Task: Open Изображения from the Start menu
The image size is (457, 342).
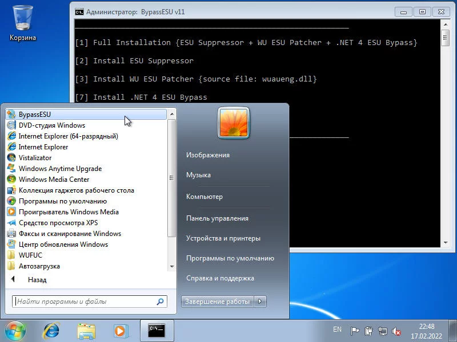Action: (x=208, y=155)
